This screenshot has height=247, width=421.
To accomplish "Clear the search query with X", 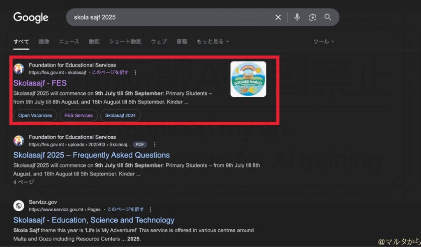I will pos(278,17).
